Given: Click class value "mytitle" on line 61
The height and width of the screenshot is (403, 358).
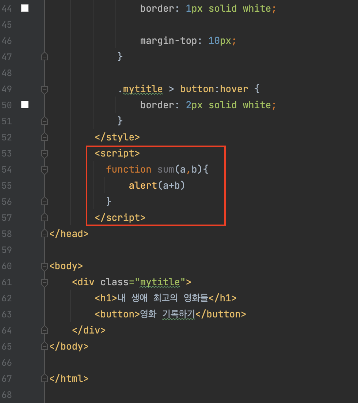Looking at the screenshot, I should (160, 282).
